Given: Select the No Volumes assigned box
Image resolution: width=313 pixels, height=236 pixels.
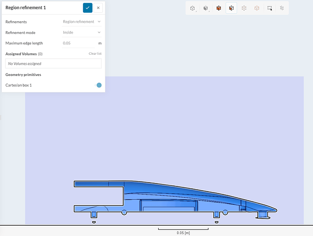Looking at the screenshot, I should pos(53,64).
